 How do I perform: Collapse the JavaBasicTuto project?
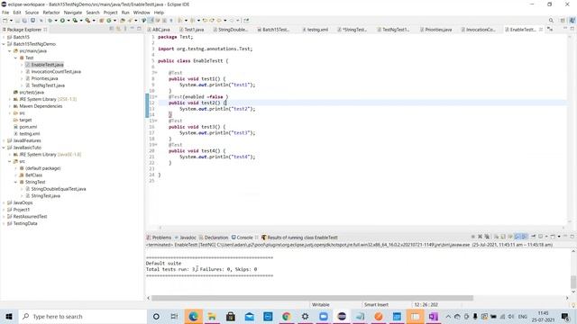point(4,148)
